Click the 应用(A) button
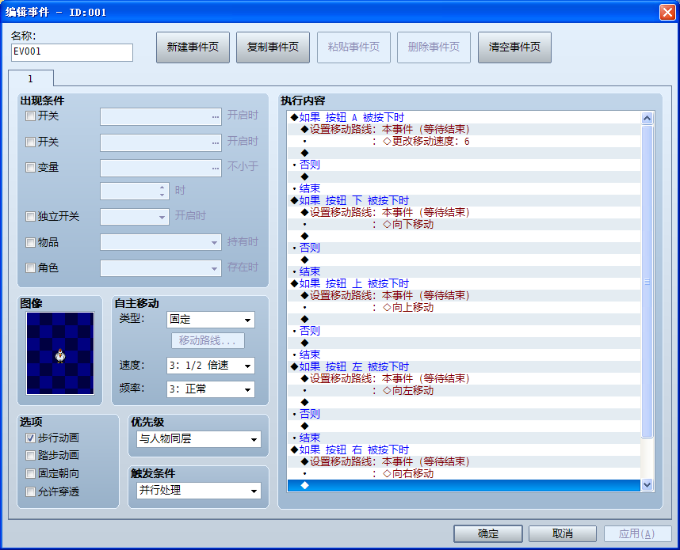The height and width of the screenshot is (550, 680). click(638, 533)
